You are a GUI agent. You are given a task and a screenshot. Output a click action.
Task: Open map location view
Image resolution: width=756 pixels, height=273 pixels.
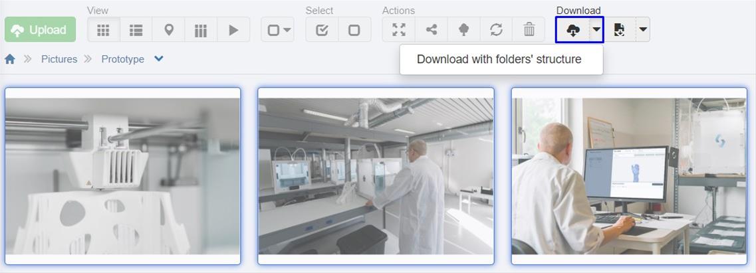pos(168,30)
